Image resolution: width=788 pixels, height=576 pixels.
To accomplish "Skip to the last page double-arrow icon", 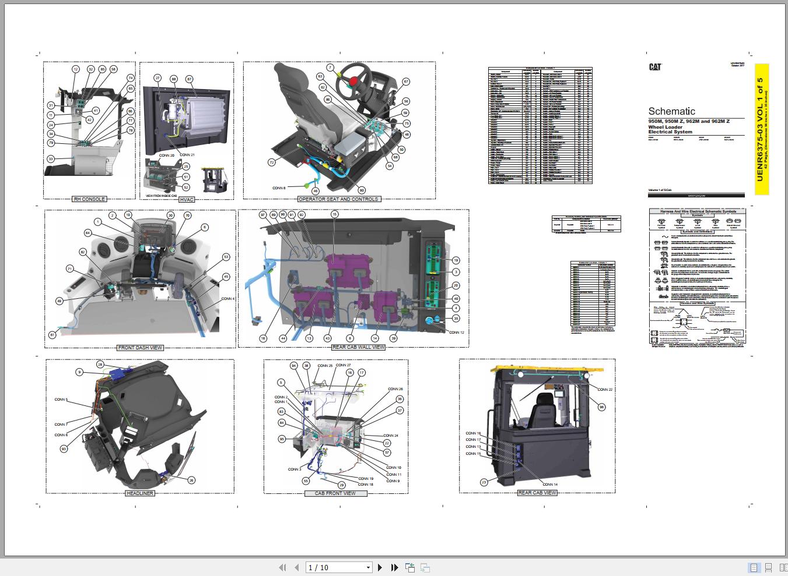I will coord(394,567).
